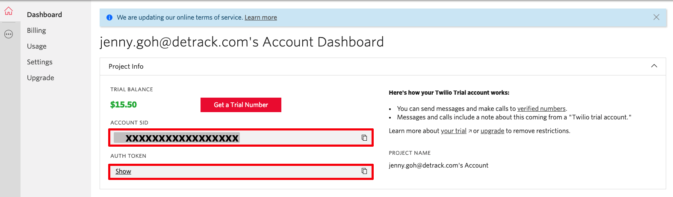Dismiss the terms of service banner
673x197 pixels.
coord(656,17)
